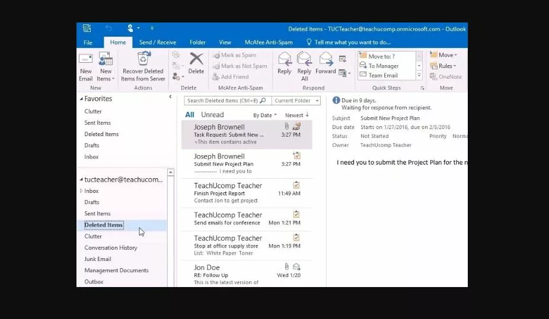The height and width of the screenshot is (319, 549).
Task: Click the Undo icon in title bar
Action: coord(108,28)
